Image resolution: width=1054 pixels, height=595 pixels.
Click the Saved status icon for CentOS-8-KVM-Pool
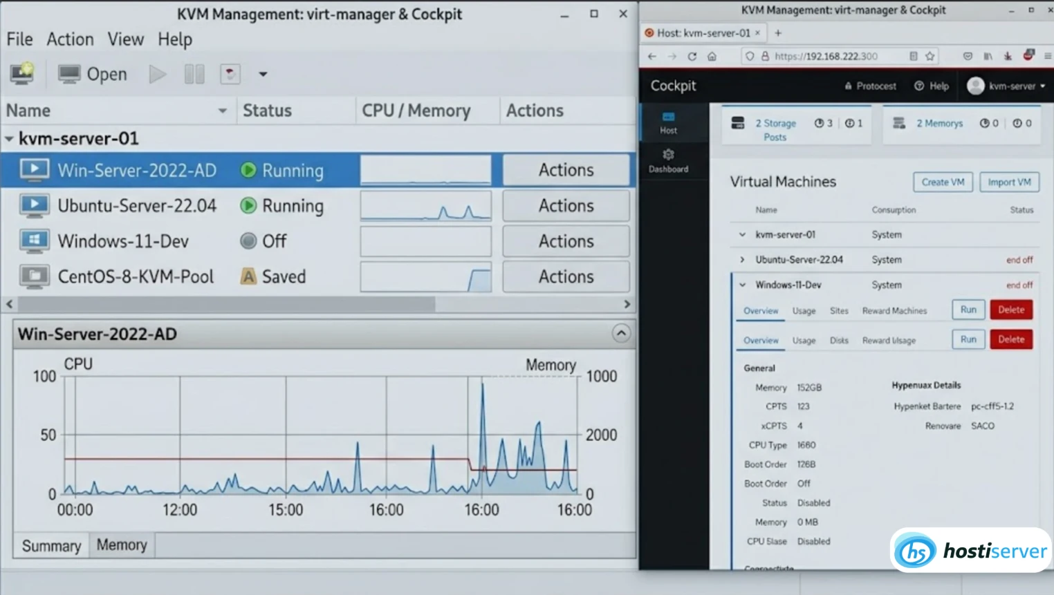(x=248, y=276)
